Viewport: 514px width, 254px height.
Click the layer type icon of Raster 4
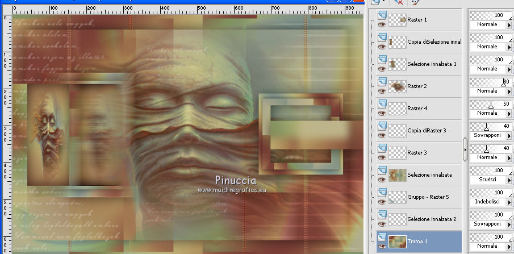point(382,104)
